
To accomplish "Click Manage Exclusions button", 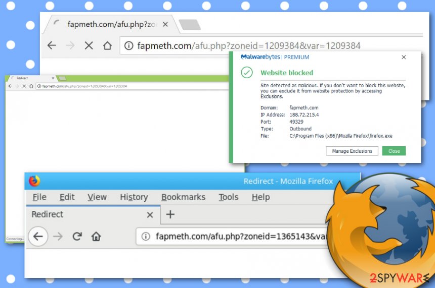I will tap(352, 151).
